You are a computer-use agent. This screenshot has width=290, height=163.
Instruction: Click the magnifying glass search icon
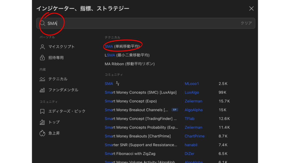tap(42, 23)
